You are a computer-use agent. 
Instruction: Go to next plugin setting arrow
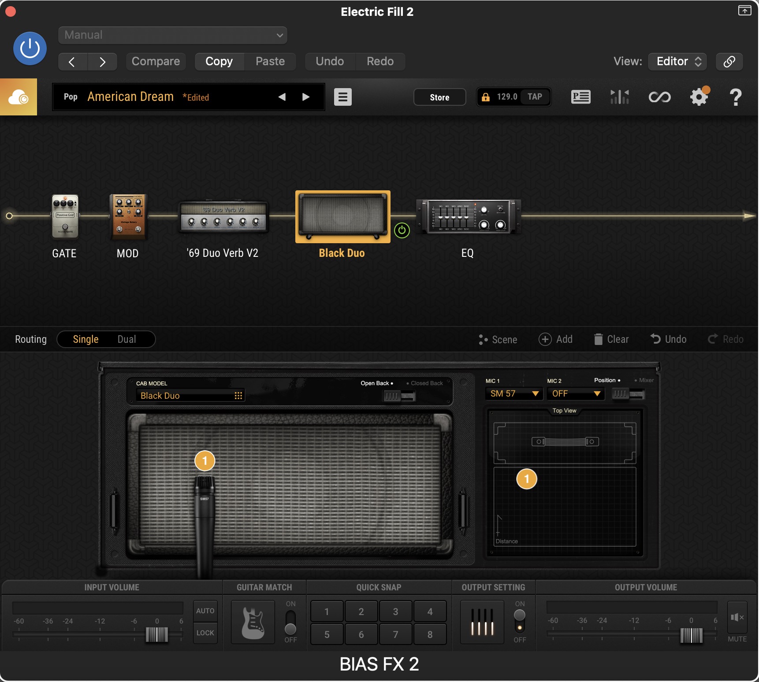pyautogui.click(x=103, y=62)
